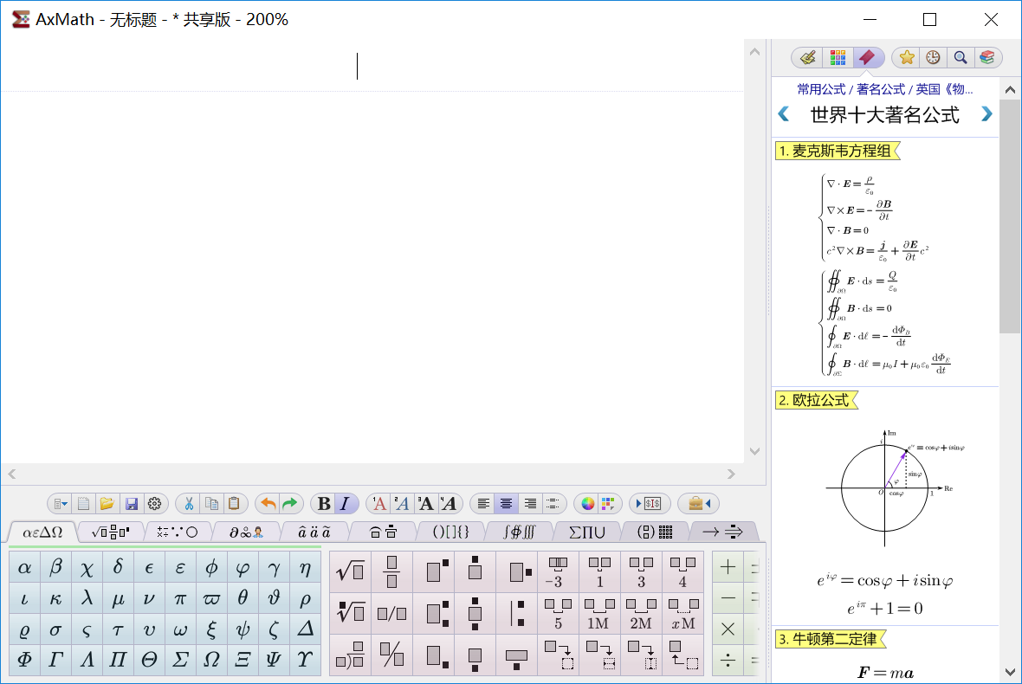Open the color palette grid
Image resolution: width=1022 pixels, height=684 pixels.
pos(608,504)
